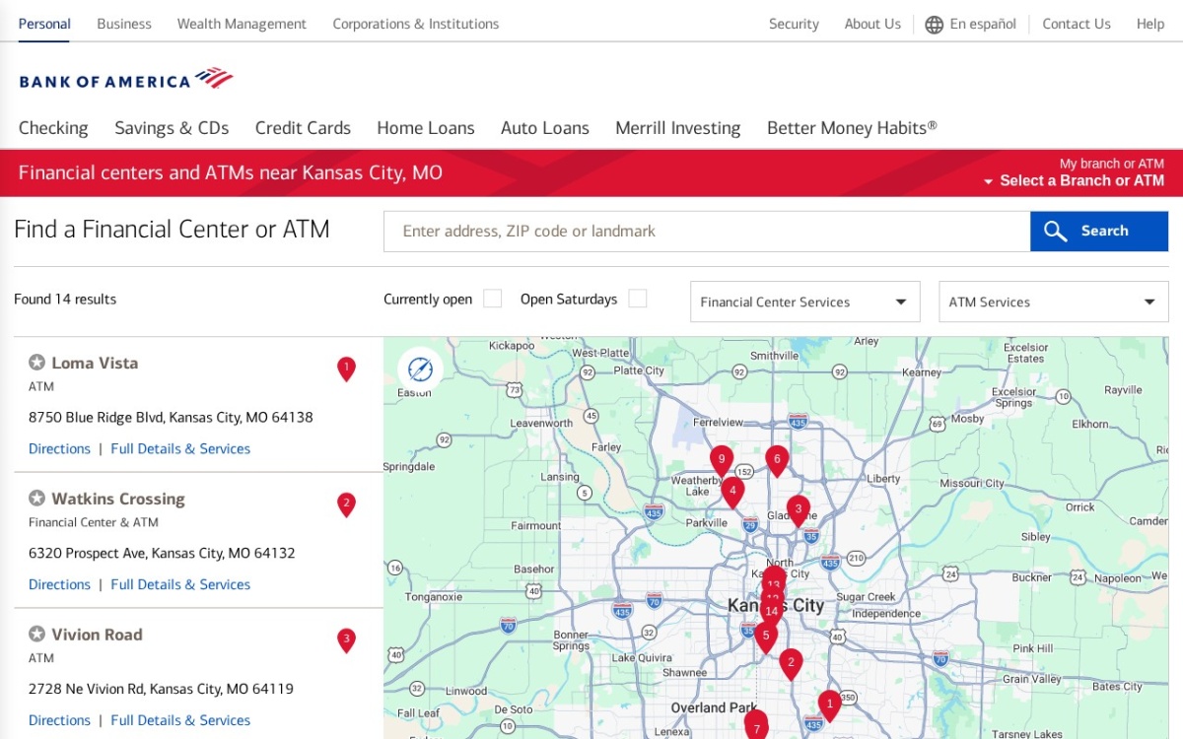Open the About Us link
Image resolution: width=1183 pixels, height=739 pixels.
[872, 24]
